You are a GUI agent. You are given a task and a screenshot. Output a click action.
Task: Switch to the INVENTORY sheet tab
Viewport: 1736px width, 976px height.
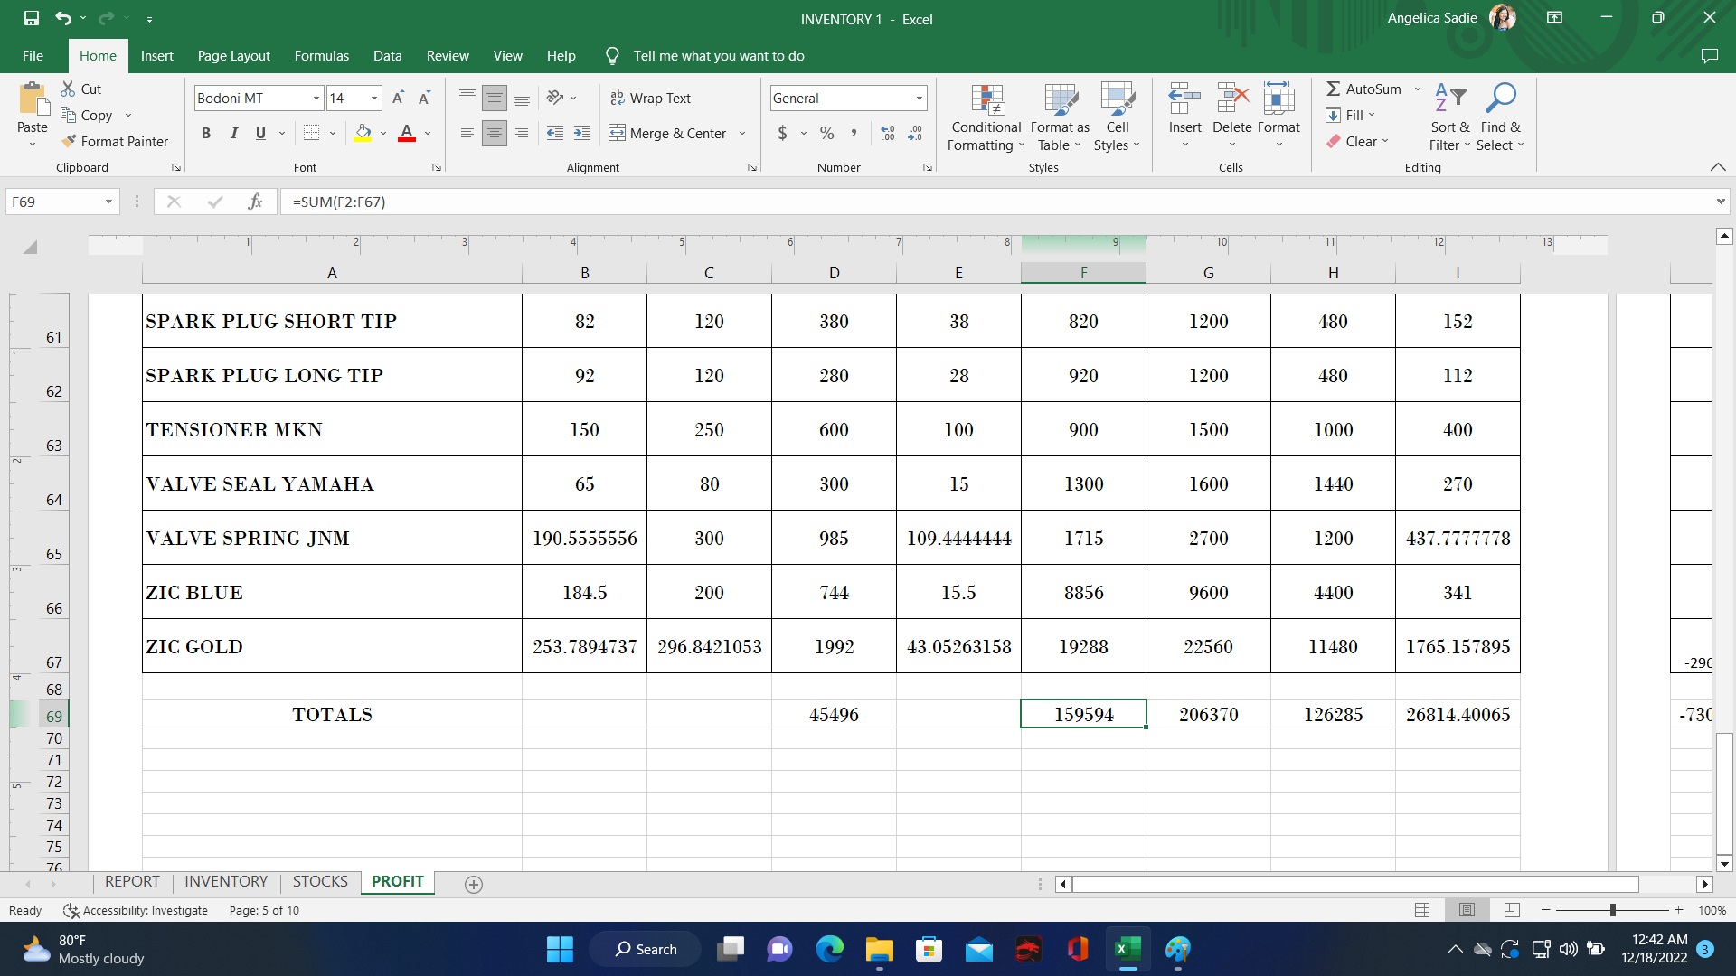pyautogui.click(x=226, y=881)
